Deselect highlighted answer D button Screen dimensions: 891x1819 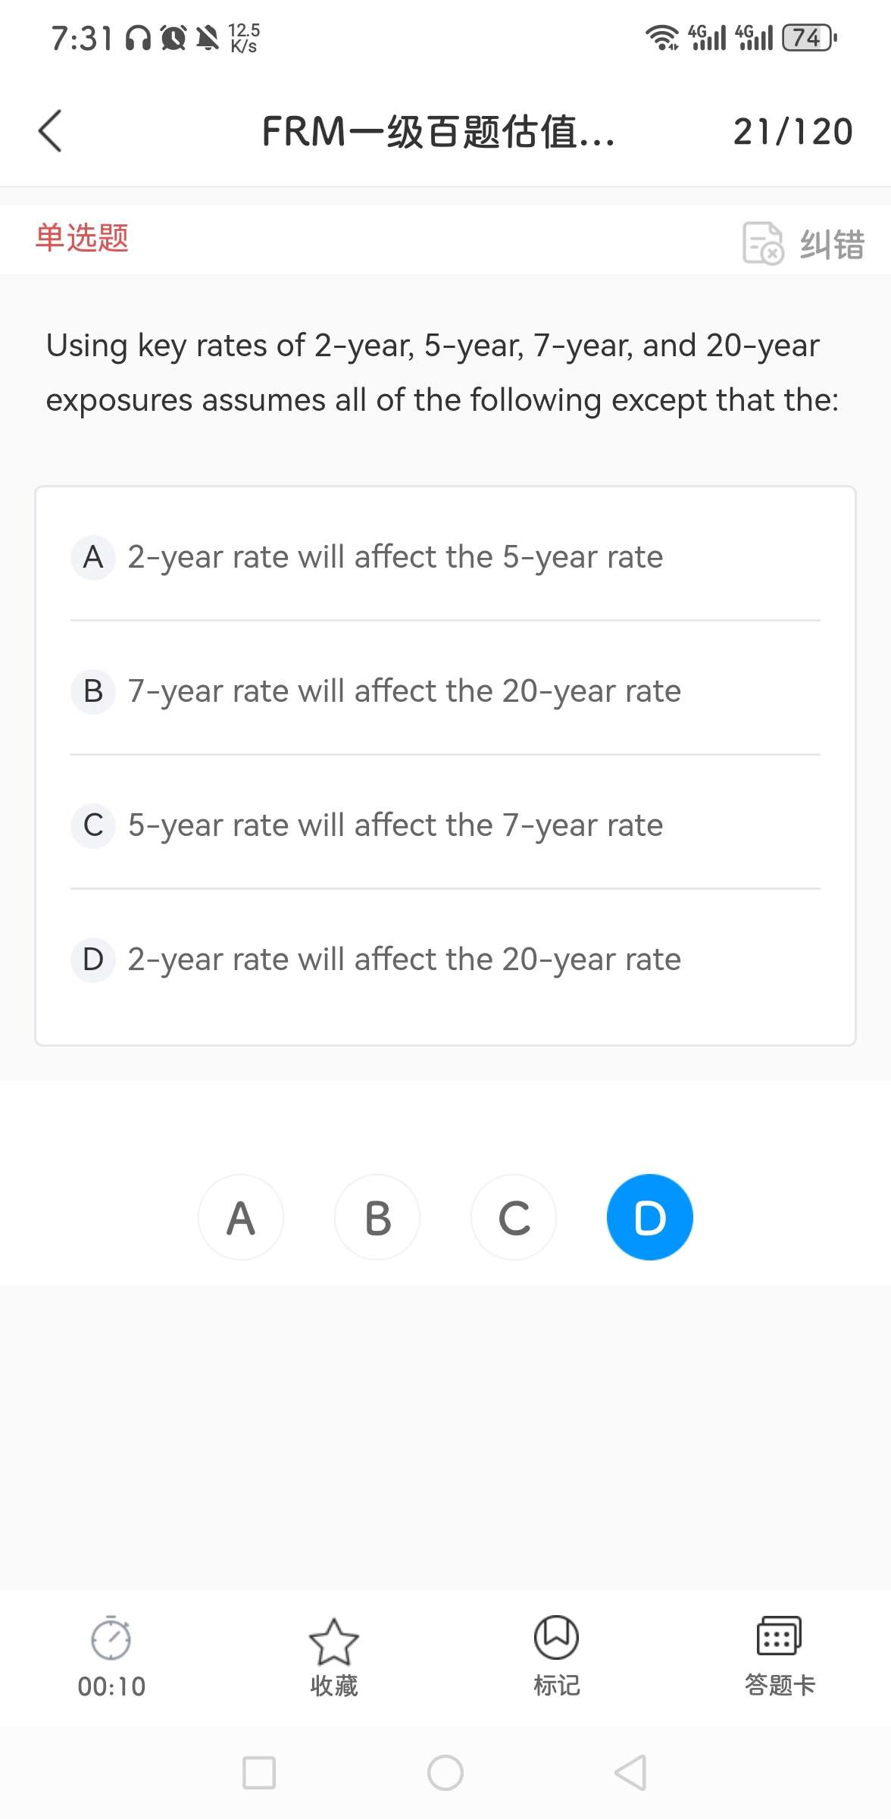coord(649,1217)
